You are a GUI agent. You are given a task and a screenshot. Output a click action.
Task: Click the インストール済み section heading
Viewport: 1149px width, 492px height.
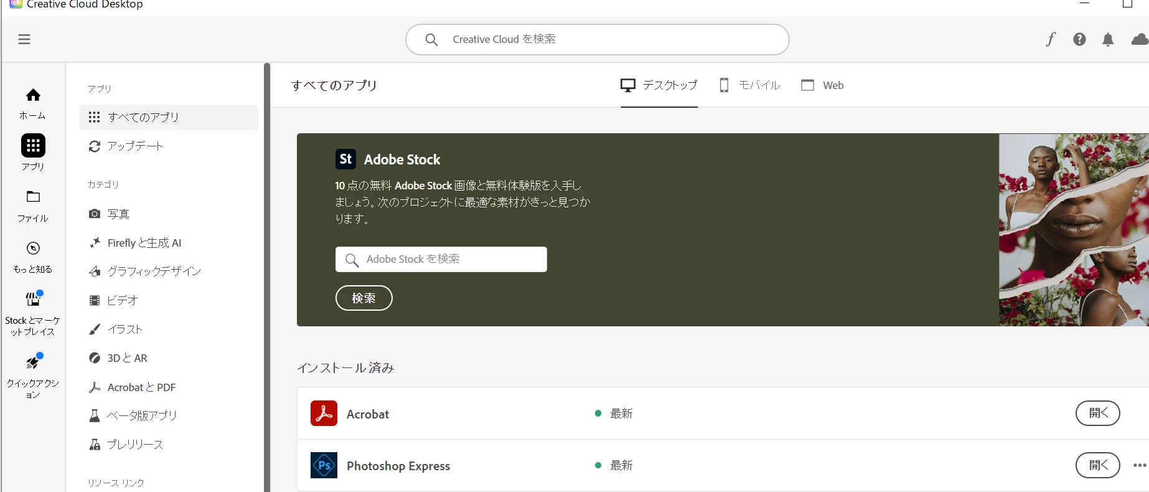coord(345,368)
